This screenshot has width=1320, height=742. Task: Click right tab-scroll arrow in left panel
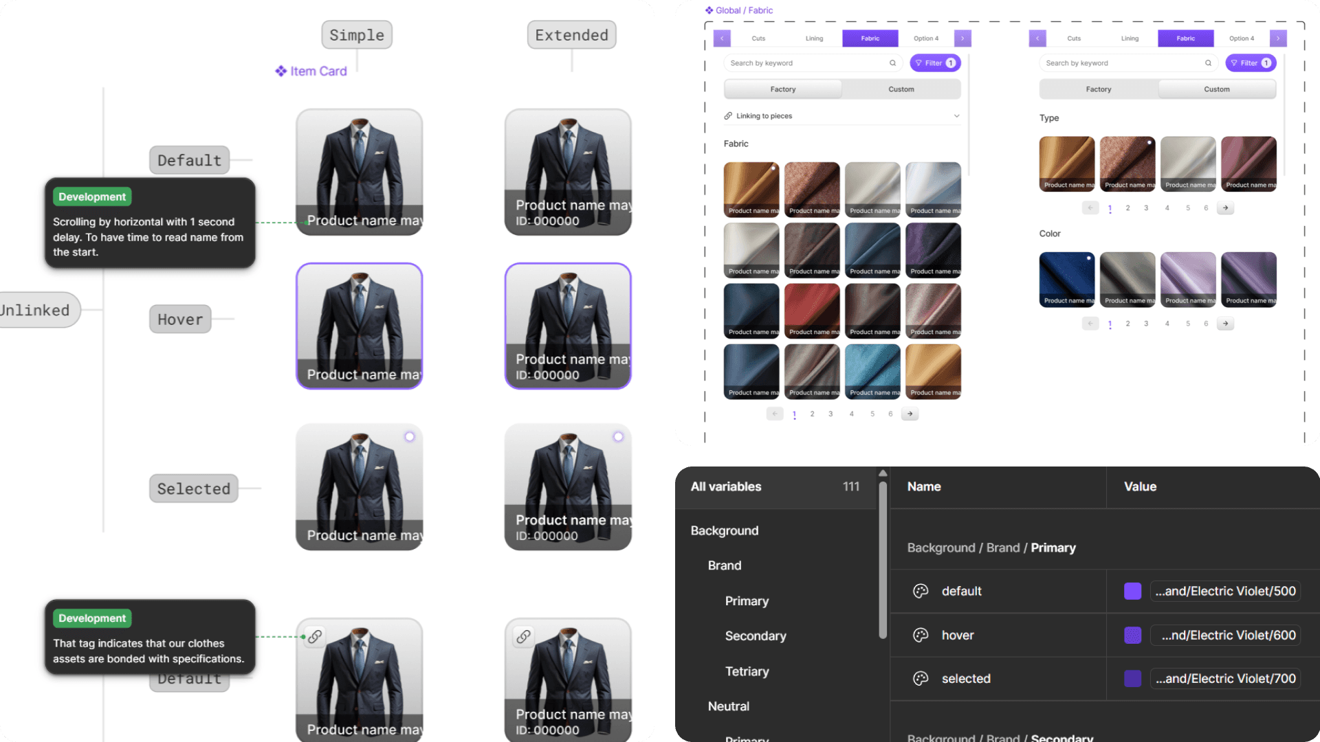[962, 38]
